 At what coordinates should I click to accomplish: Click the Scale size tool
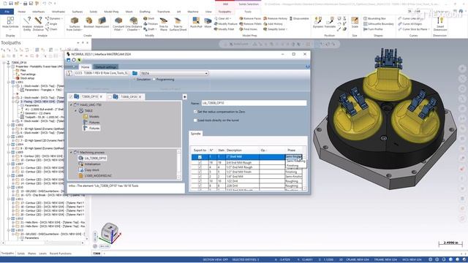pos(355,23)
